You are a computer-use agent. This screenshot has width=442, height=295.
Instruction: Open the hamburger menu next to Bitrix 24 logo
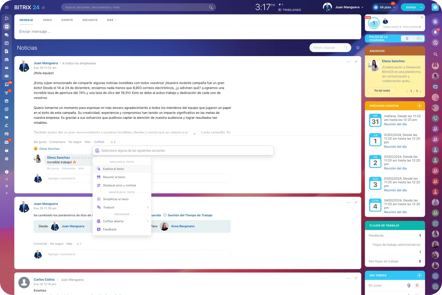coord(7,7)
